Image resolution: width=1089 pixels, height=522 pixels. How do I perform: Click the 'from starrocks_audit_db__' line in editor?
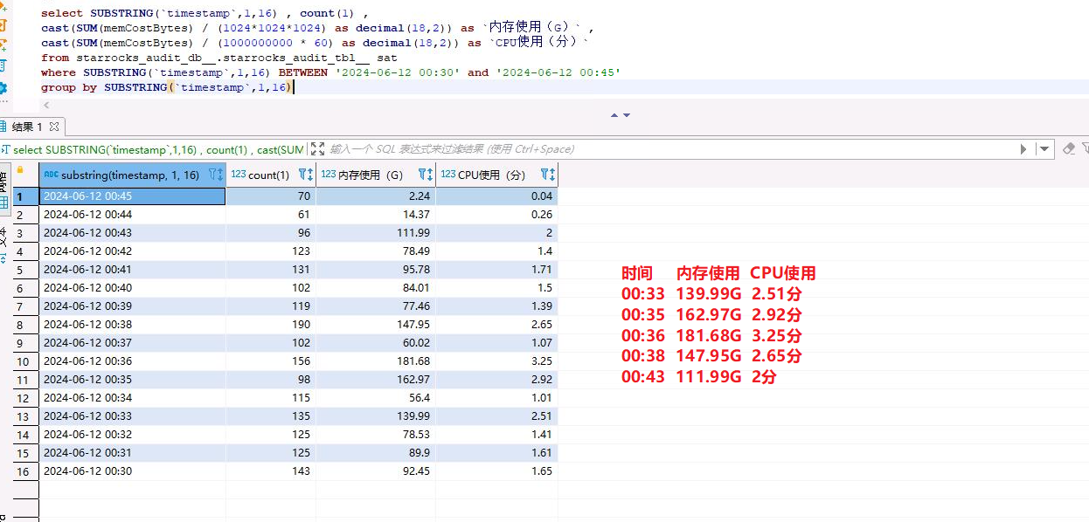click(218, 58)
